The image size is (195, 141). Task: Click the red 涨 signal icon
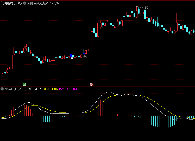[92, 85]
